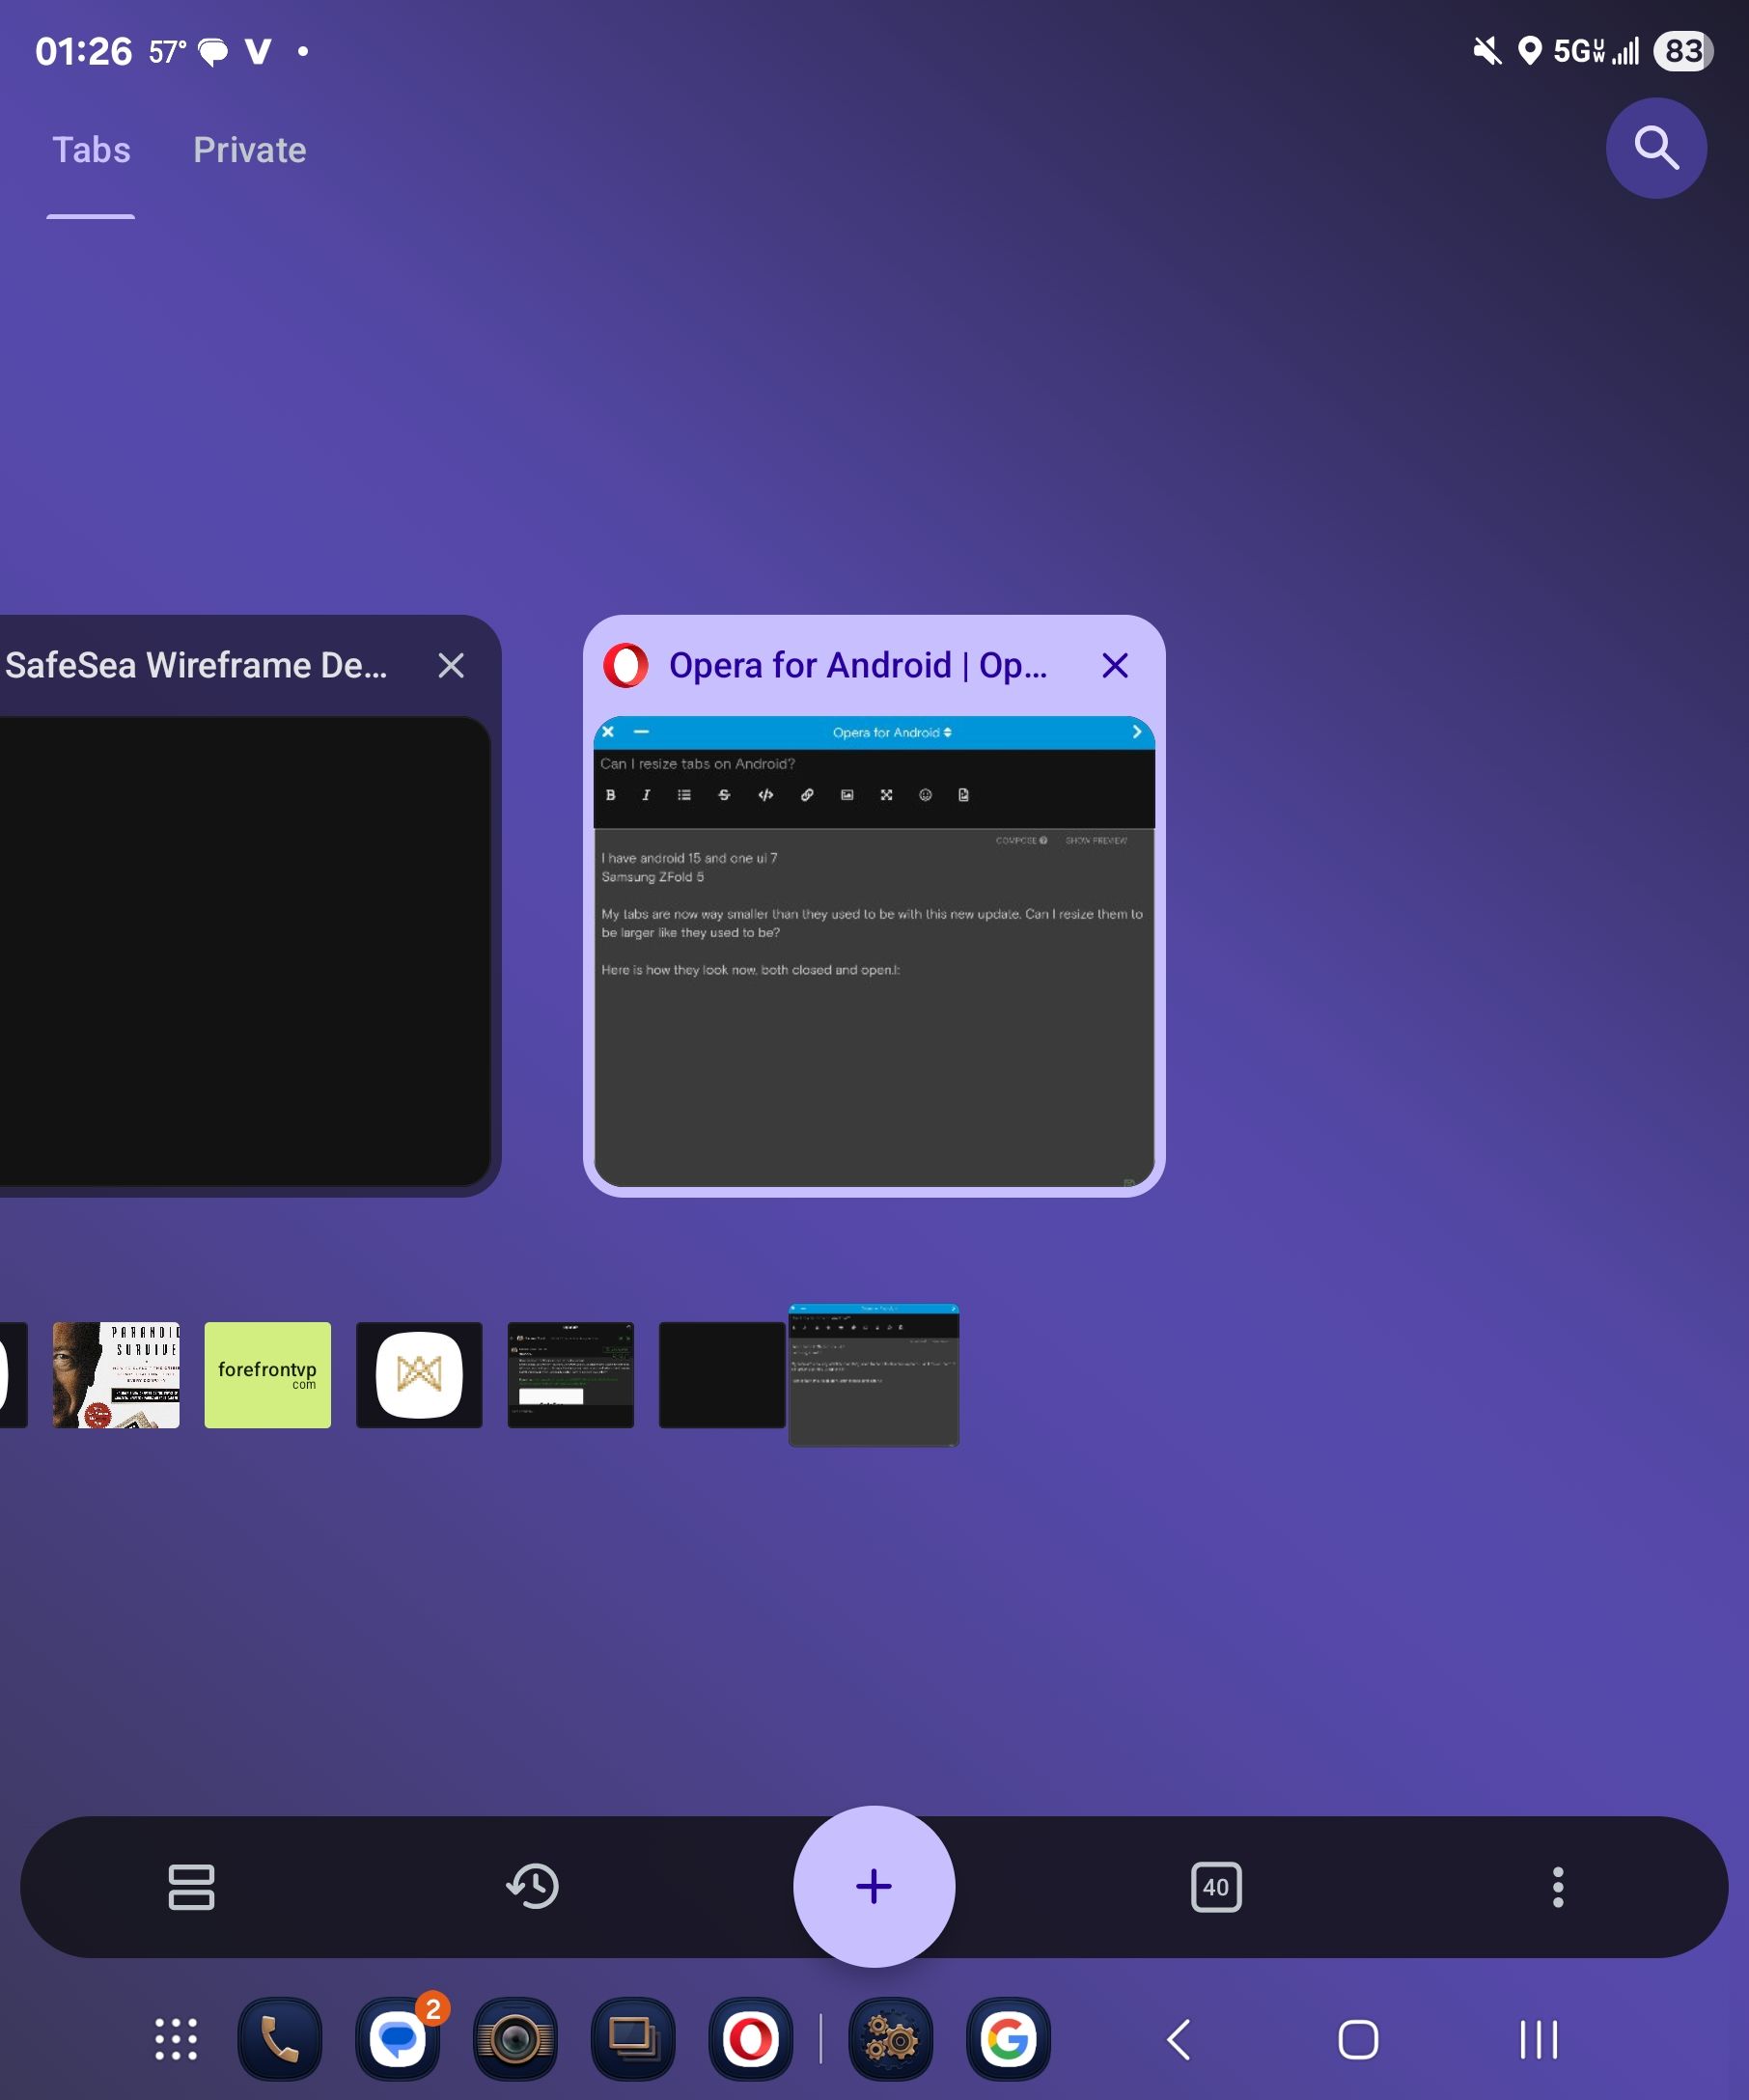Select the butterfly logo tab thumbnail
This screenshot has height=2100, width=1749.
pyautogui.click(x=419, y=1374)
